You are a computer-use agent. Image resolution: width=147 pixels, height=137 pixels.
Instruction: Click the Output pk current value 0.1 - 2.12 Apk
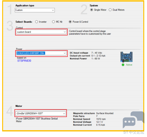pyautogui.click(x=98, y=56)
